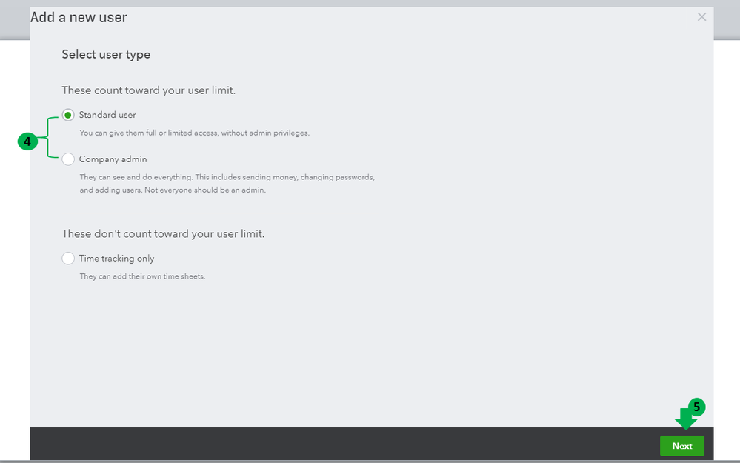740x463 pixels.
Task: Close the Add a new user dialog
Action: click(701, 17)
